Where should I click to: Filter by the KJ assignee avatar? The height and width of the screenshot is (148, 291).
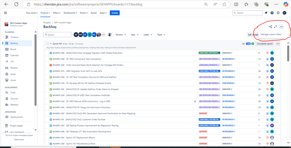[x=90, y=35]
